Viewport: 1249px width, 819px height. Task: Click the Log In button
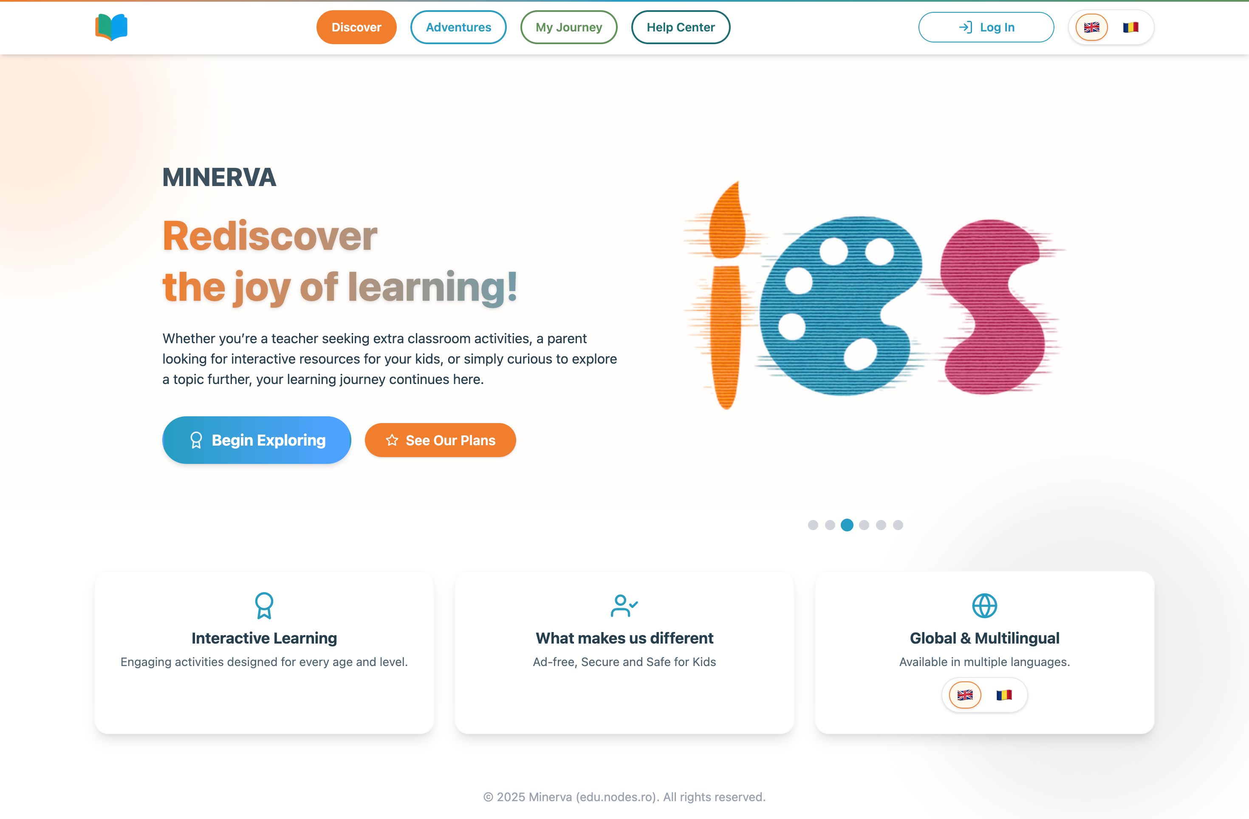tap(986, 27)
